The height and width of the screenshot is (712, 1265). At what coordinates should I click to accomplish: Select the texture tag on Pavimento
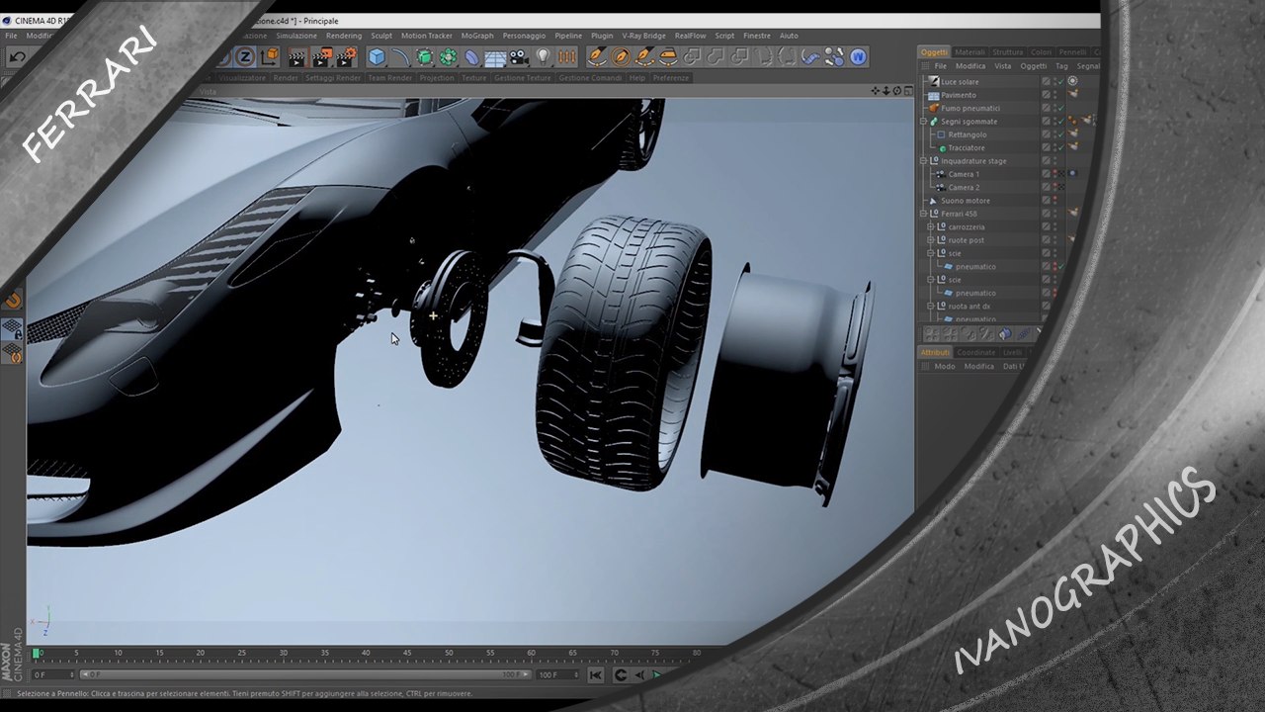(1072, 95)
